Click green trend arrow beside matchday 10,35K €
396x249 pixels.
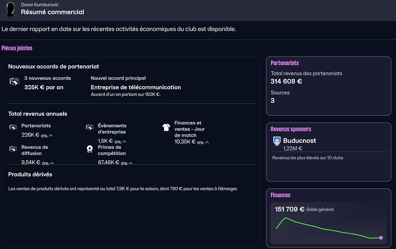point(207,142)
